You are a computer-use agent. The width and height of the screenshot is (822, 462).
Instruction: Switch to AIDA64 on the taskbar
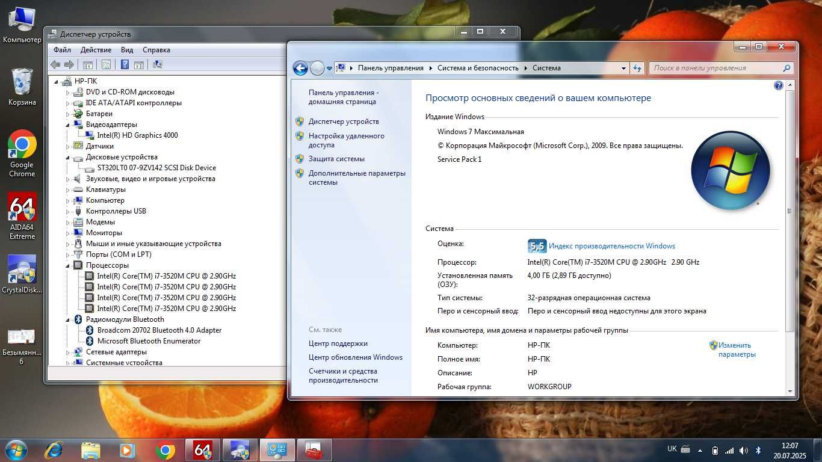pyautogui.click(x=203, y=450)
